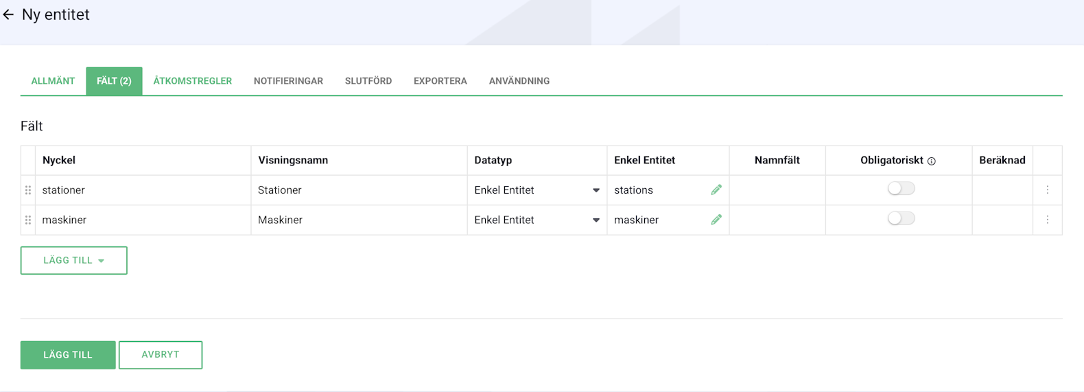Select the Fält (2) tab
Viewport: 1084px width, 392px height.
tap(114, 81)
